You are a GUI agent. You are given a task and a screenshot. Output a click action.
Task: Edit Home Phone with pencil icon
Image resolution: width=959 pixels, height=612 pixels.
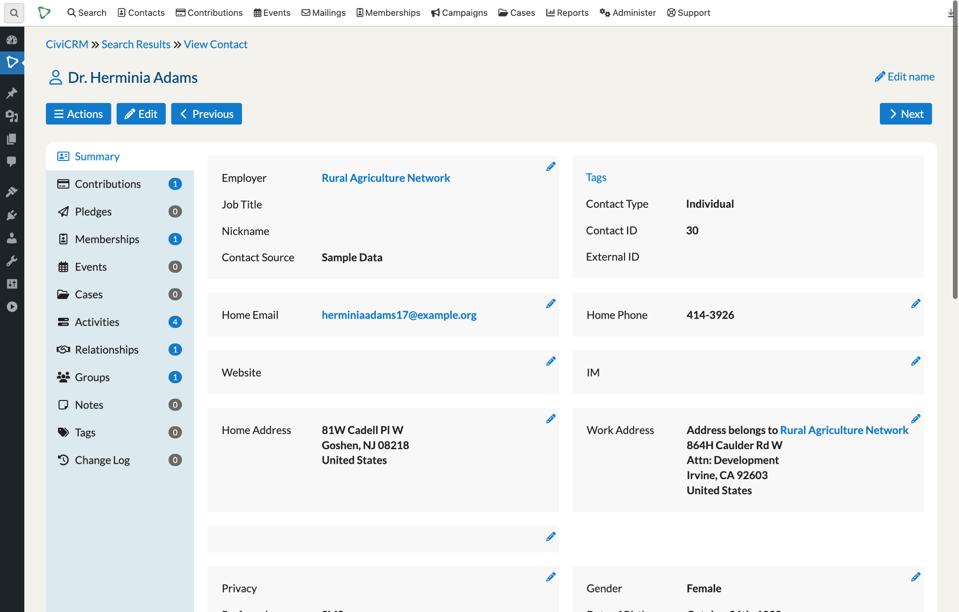916,304
